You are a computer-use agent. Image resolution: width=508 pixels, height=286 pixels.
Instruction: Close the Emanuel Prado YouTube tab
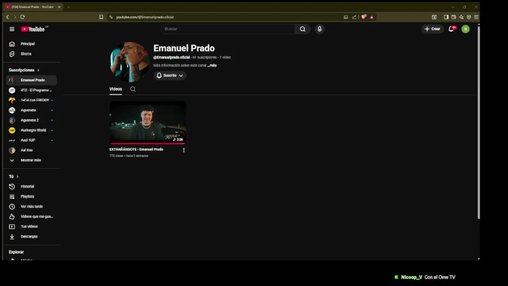[x=59, y=7]
